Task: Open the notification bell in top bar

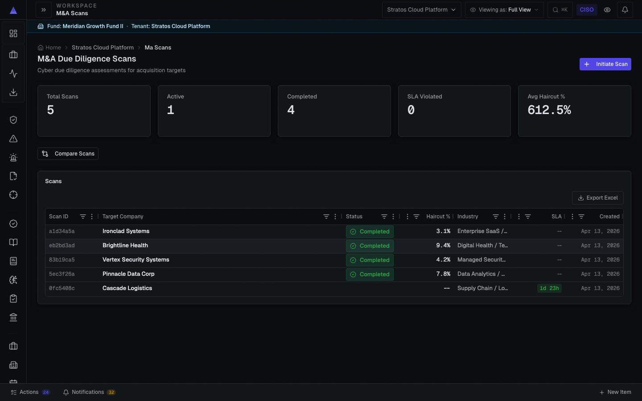Action: 625,10
